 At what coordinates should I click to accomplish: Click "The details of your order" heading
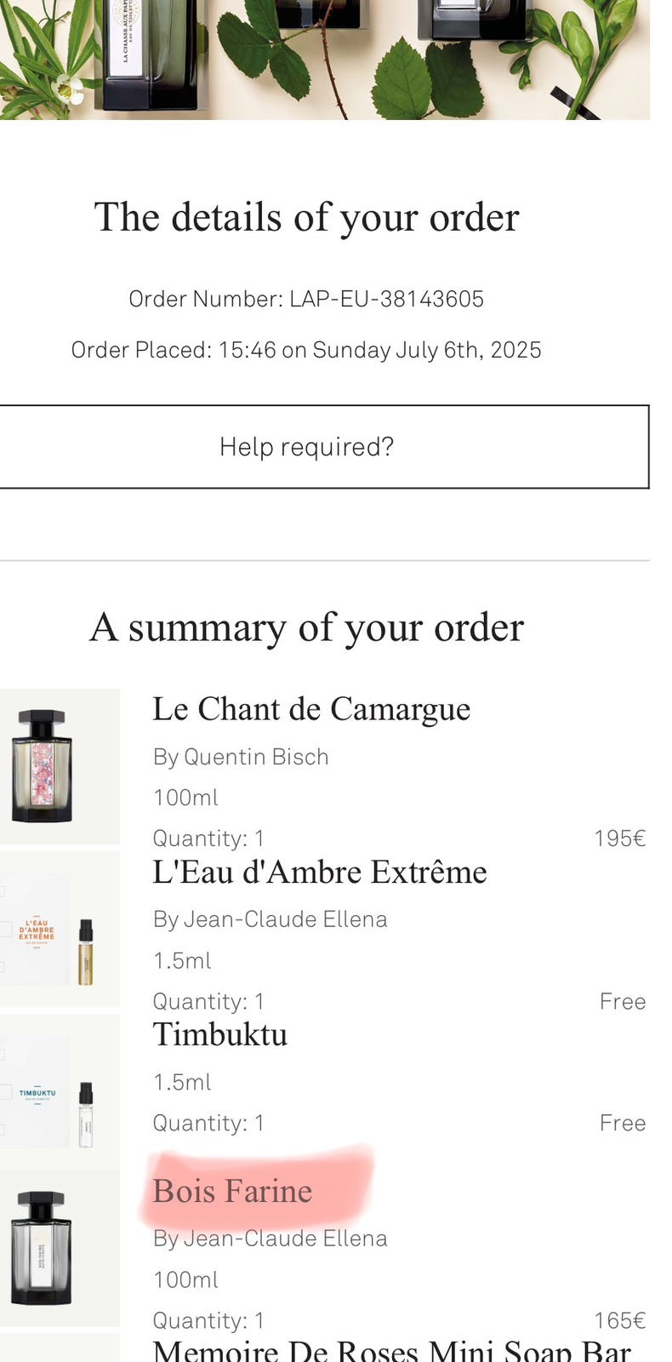tap(306, 217)
